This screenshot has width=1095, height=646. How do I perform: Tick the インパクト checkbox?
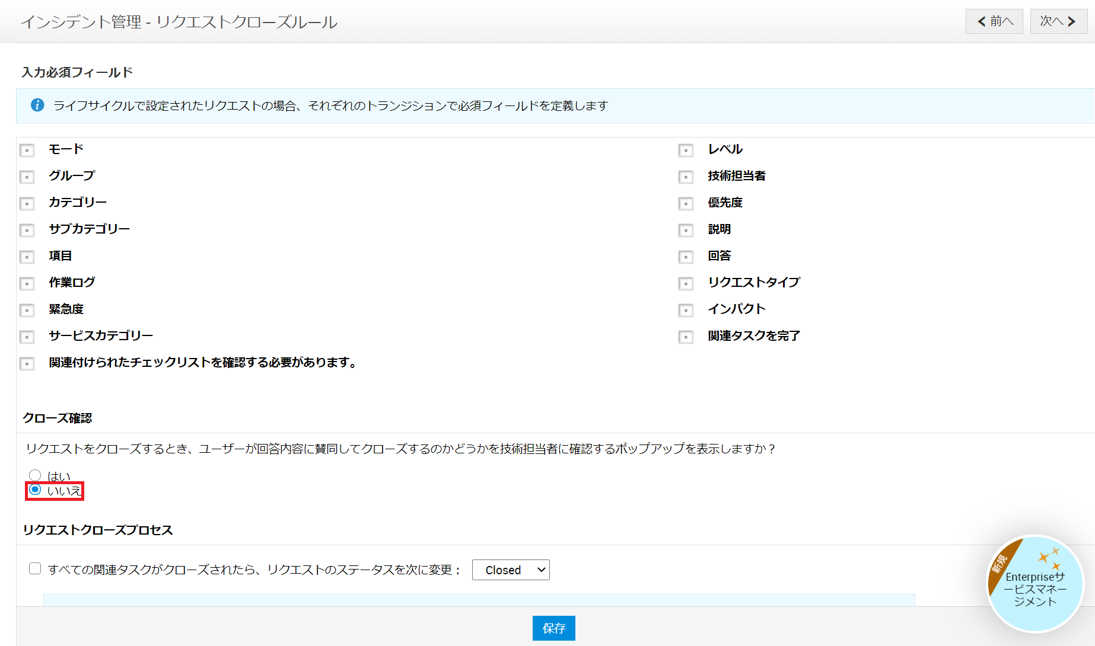pyautogui.click(x=686, y=310)
